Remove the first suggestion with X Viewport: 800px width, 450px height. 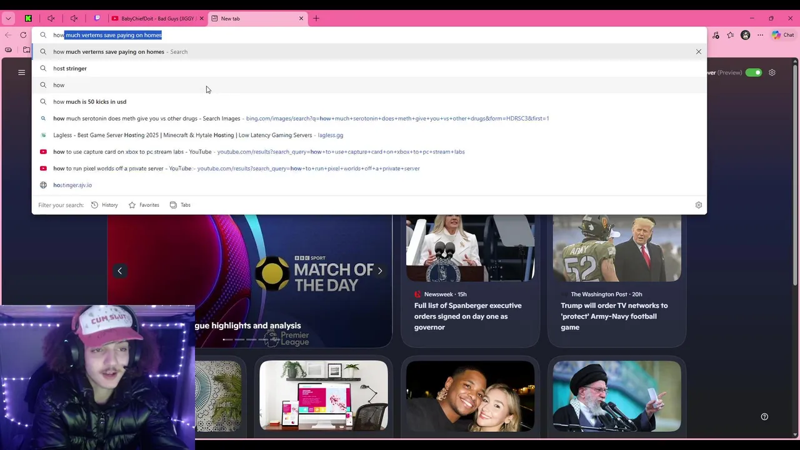coord(699,52)
